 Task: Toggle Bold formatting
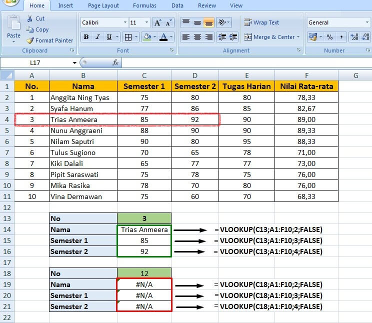(86, 37)
